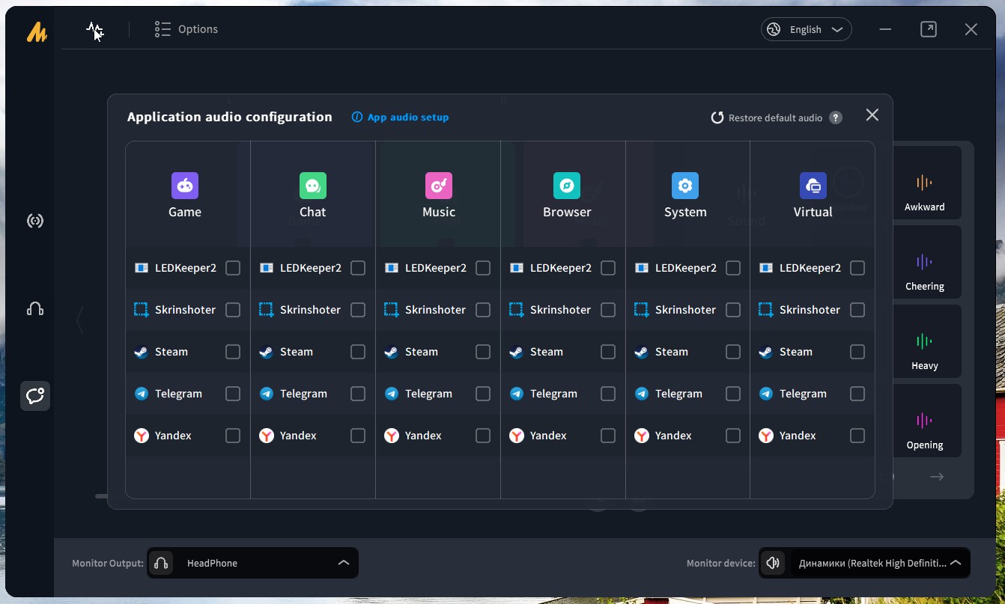
Task: Click the Monitor Output label
Action: point(108,563)
